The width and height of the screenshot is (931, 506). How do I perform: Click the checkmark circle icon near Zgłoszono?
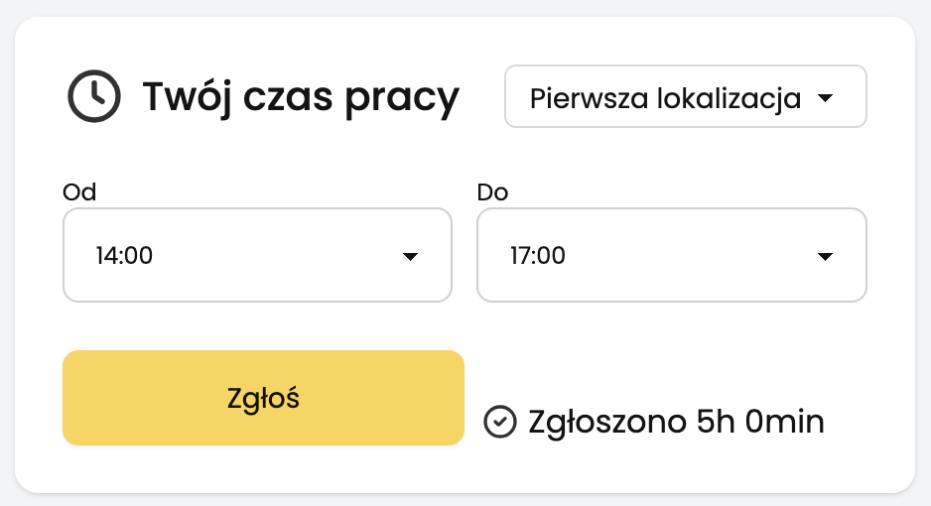tap(500, 422)
